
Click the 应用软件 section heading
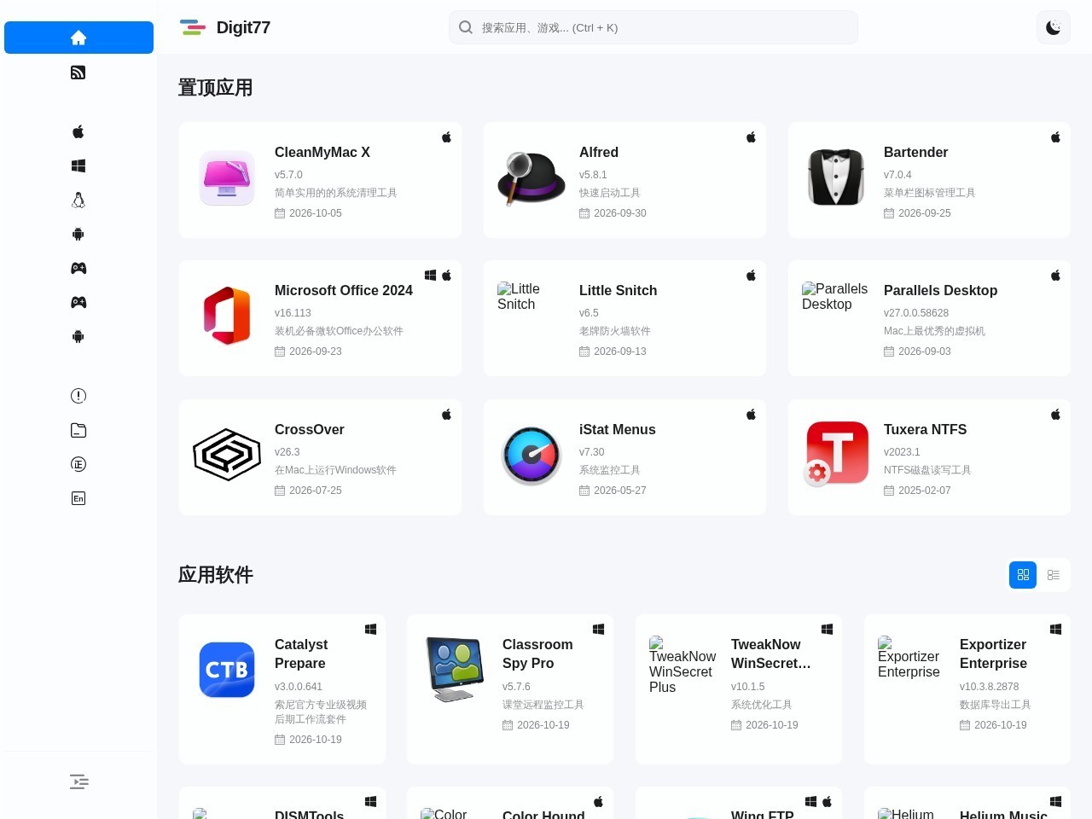(215, 575)
